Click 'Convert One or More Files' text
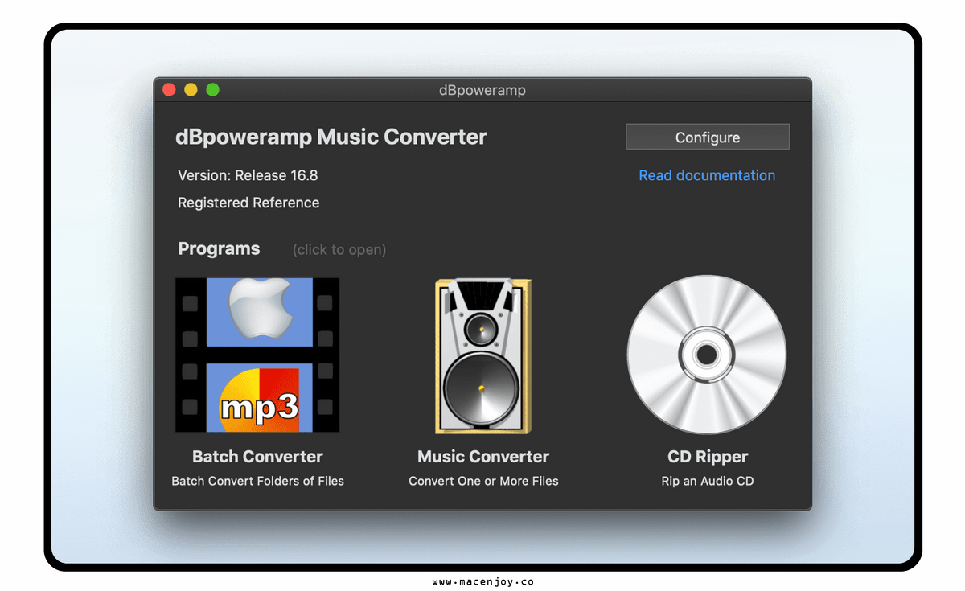This screenshot has height=591, width=965. pos(483,481)
